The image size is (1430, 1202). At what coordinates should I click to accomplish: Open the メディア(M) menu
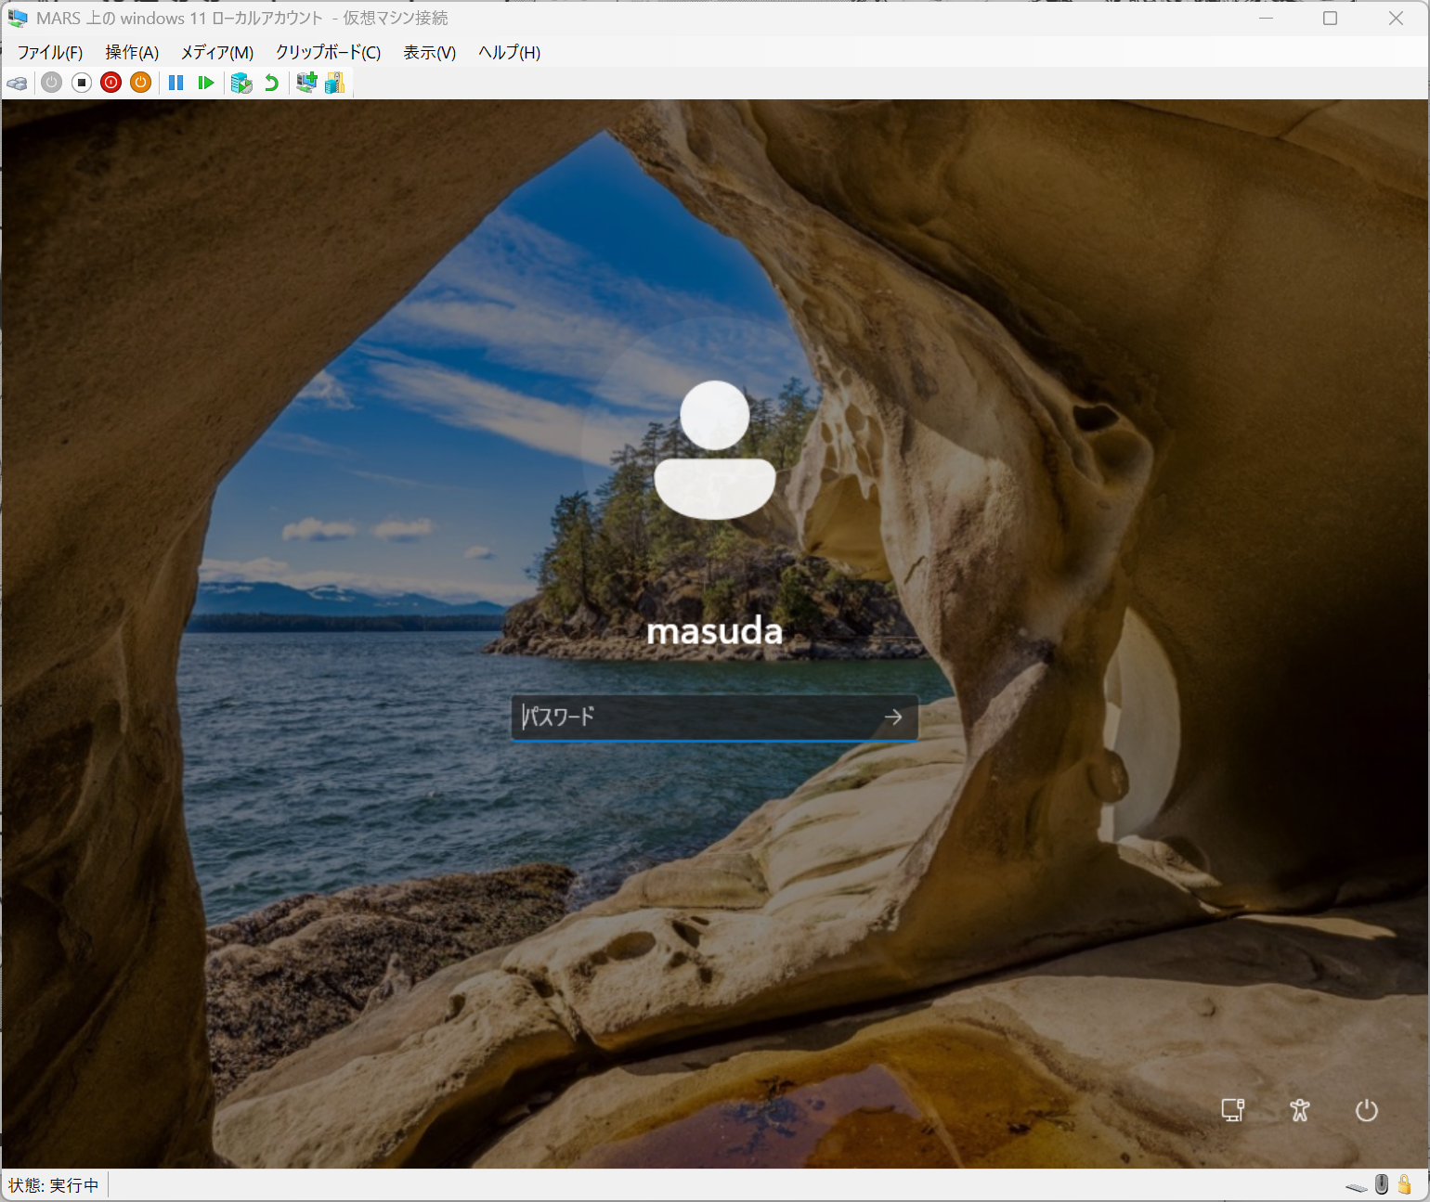point(216,53)
